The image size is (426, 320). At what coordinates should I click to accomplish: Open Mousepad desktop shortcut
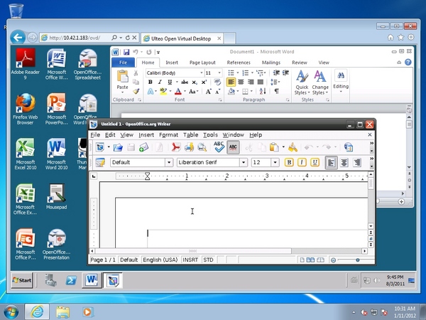pos(56,197)
